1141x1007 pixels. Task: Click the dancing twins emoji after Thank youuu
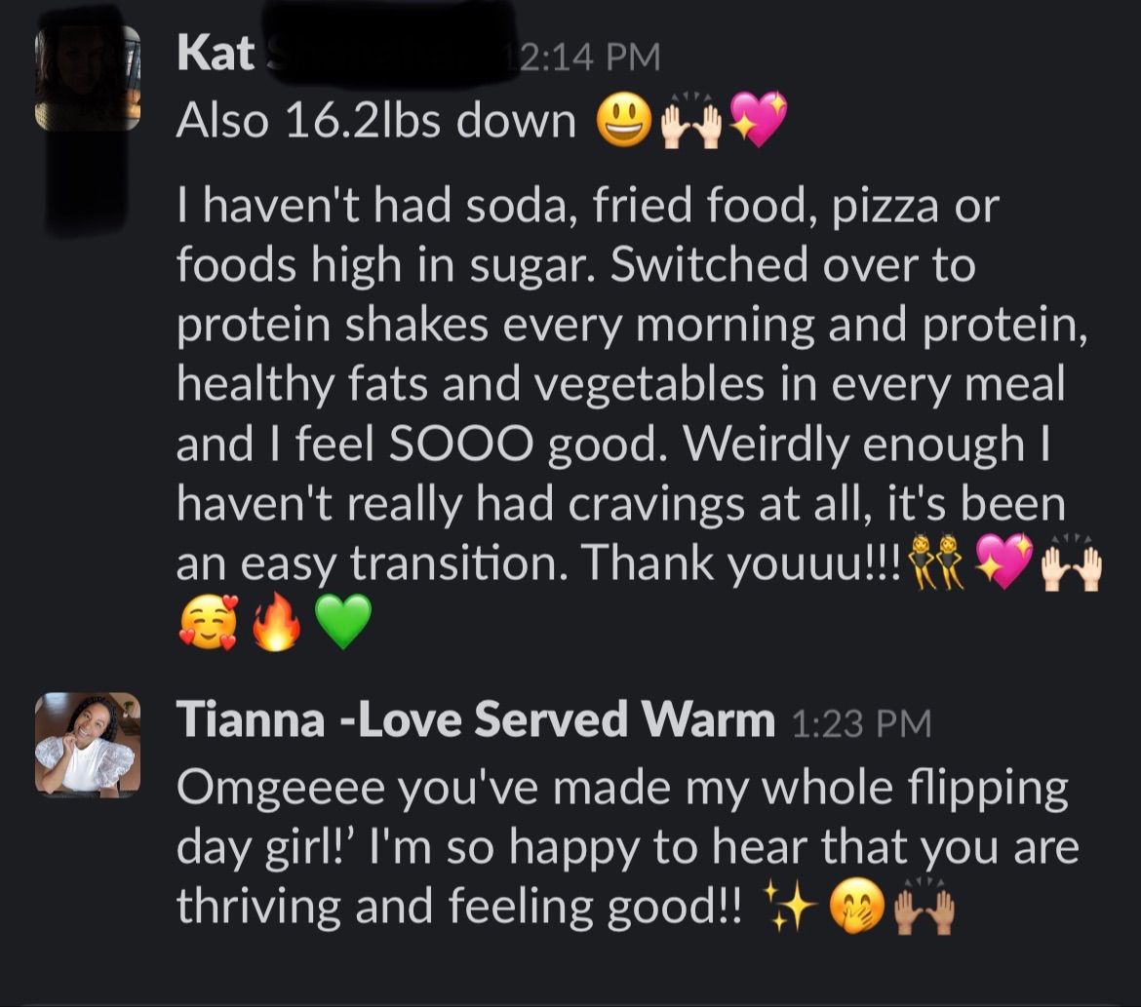[x=935, y=565]
